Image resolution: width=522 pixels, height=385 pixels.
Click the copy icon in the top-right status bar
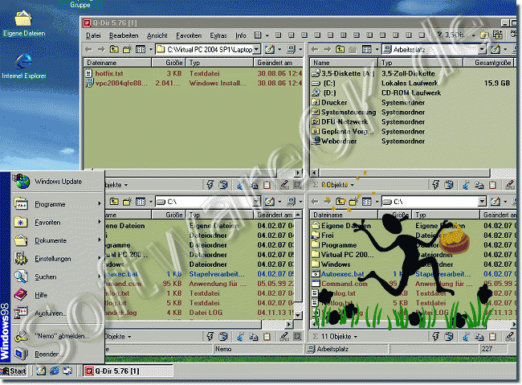point(479,185)
